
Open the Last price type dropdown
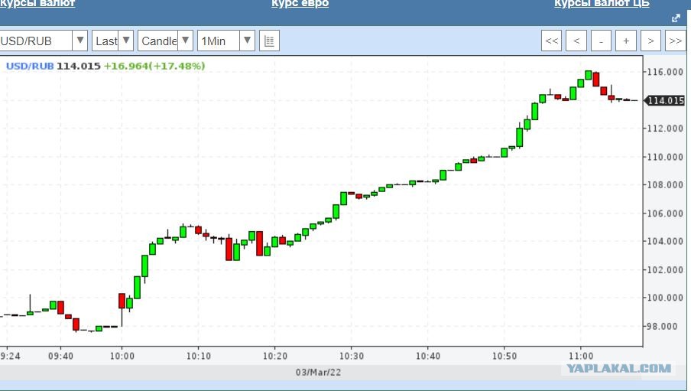tap(112, 41)
